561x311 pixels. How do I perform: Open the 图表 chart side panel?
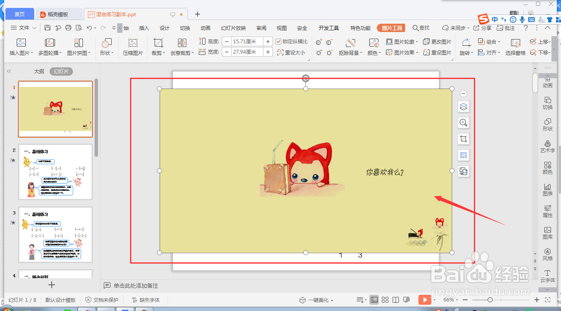[548, 190]
